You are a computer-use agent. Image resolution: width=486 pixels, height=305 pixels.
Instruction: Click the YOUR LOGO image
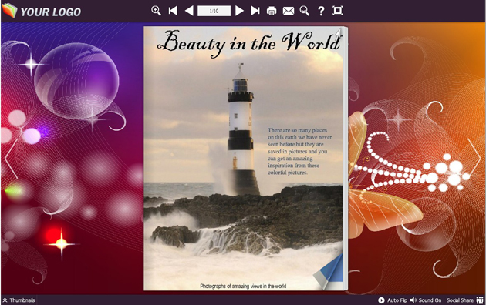coord(42,11)
